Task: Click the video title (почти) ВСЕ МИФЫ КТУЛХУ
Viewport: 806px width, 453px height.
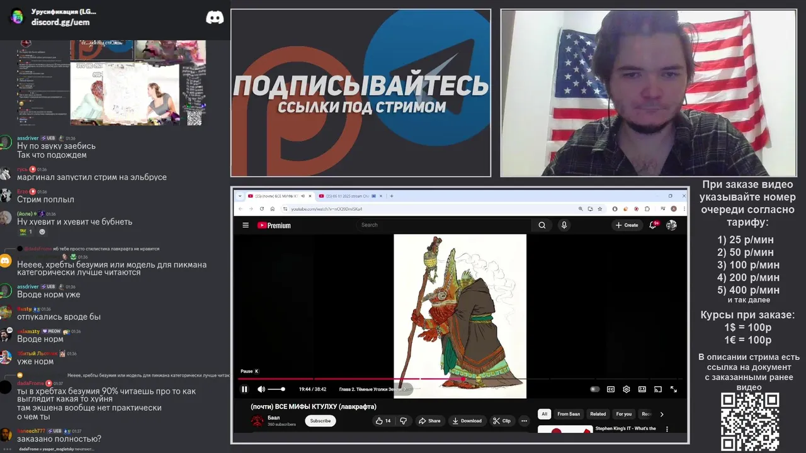Action: pyautogui.click(x=314, y=406)
